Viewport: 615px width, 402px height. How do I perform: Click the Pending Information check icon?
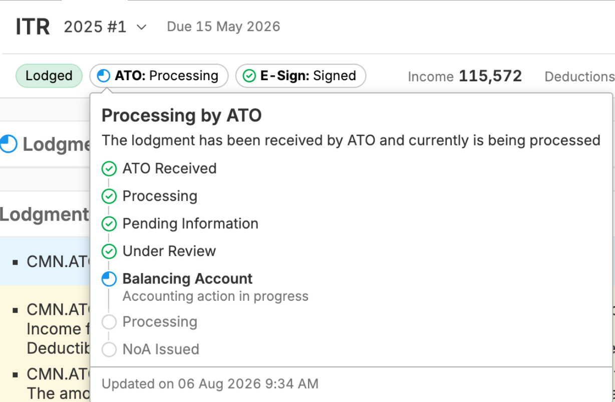(x=109, y=224)
